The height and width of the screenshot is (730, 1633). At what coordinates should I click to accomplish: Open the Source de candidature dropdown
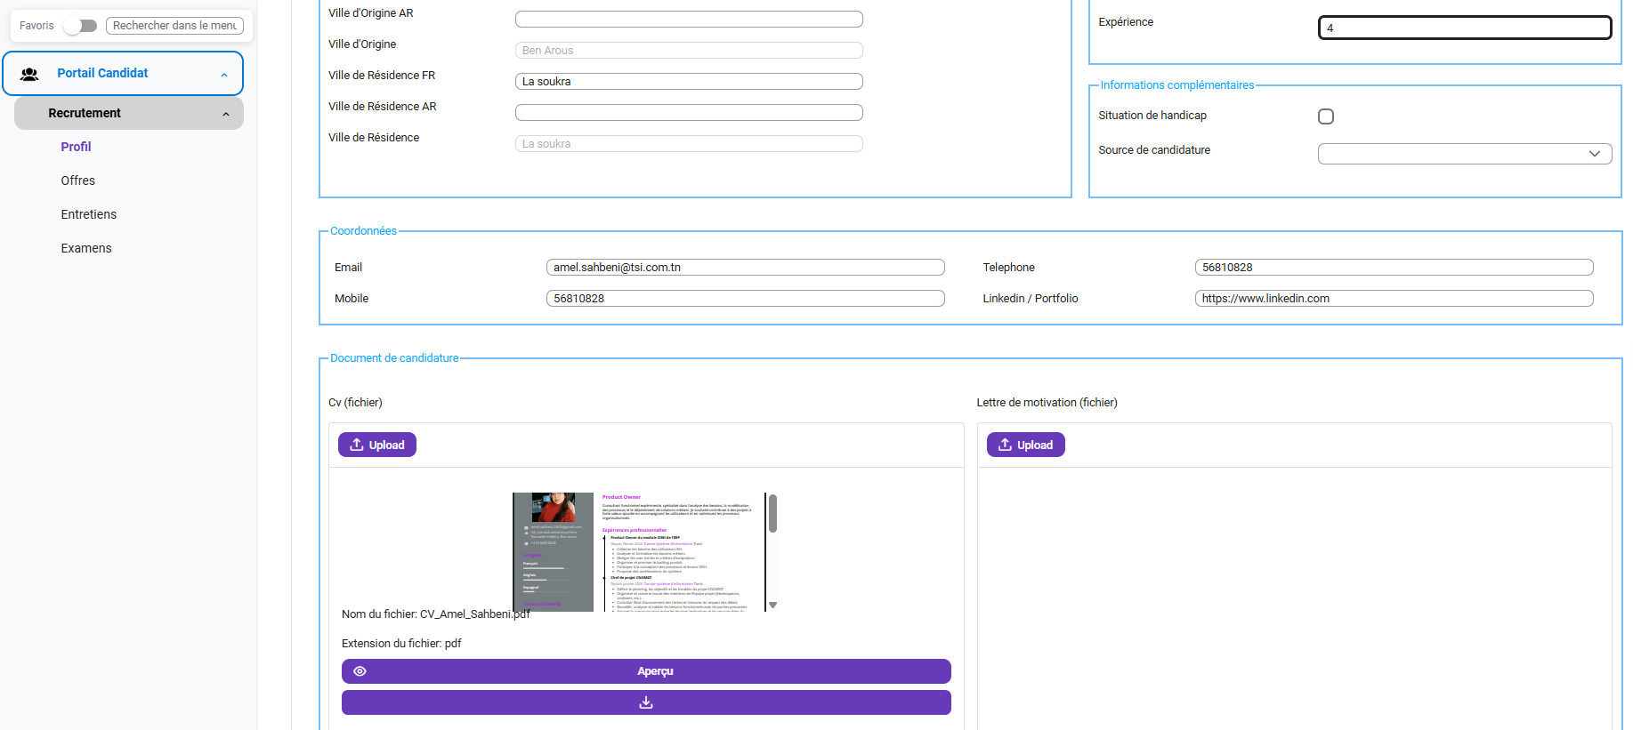coord(1465,154)
